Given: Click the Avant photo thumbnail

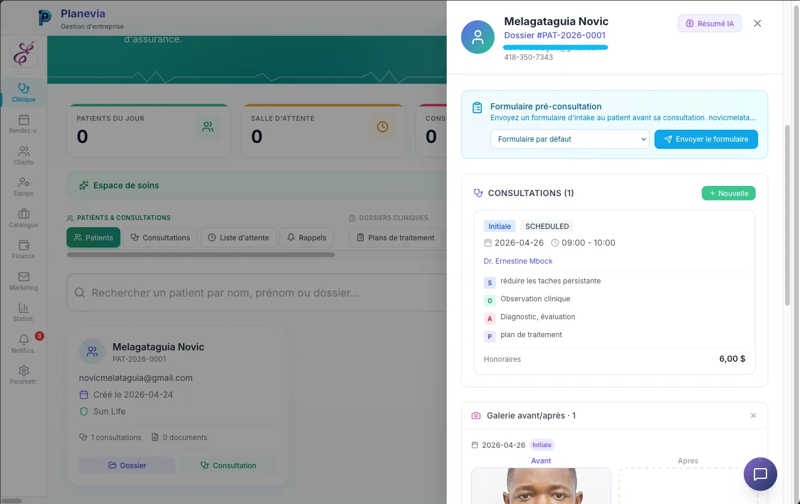Looking at the screenshot, I should (x=541, y=485).
